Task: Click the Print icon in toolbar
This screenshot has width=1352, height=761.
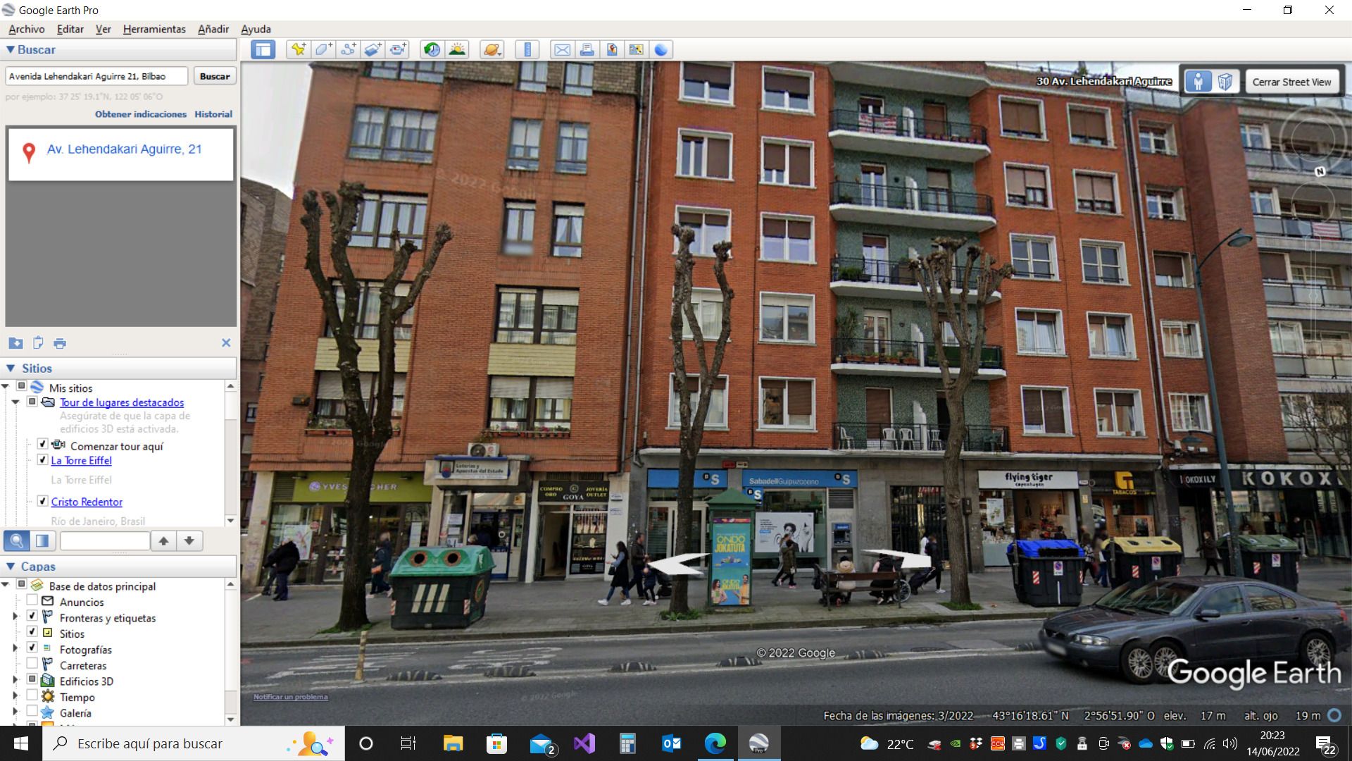Action: (587, 49)
